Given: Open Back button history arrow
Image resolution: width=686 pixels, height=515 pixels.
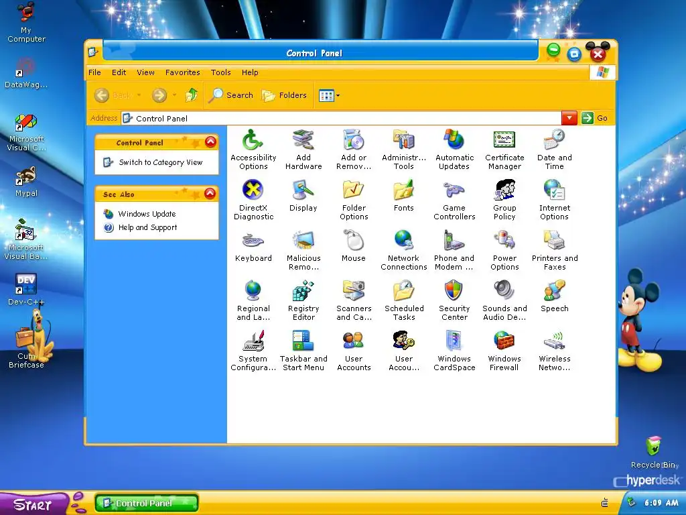Looking at the screenshot, I should pyautogui.click(x=139, y=95).
